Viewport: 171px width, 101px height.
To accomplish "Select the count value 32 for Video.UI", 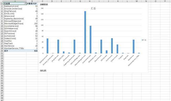I will pyautogui.click(x=32, y=38).
